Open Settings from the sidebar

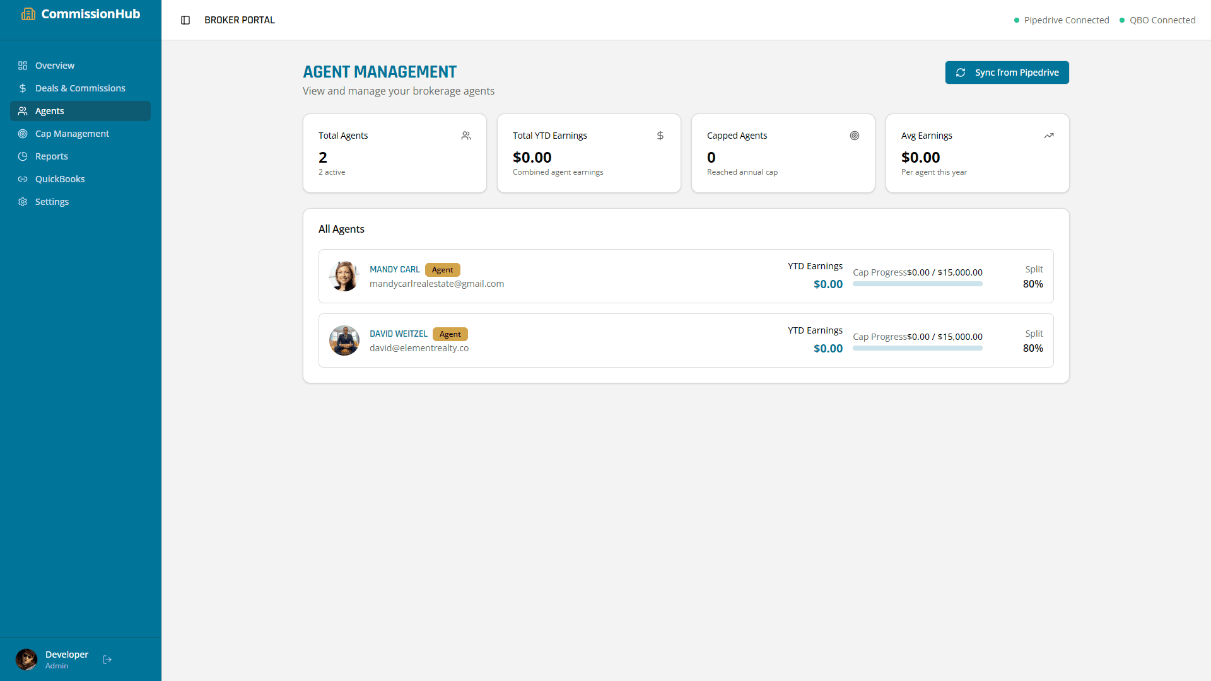(x=80, y=202)
